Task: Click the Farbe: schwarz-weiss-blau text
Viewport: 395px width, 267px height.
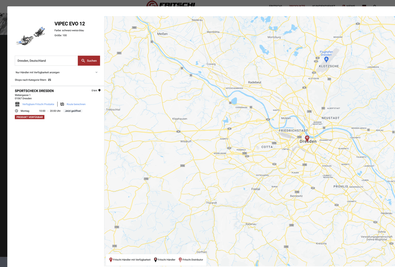Action: tap(69, 30)
